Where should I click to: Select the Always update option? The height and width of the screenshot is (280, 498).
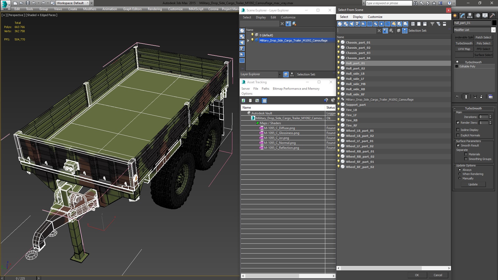(460, 170)
